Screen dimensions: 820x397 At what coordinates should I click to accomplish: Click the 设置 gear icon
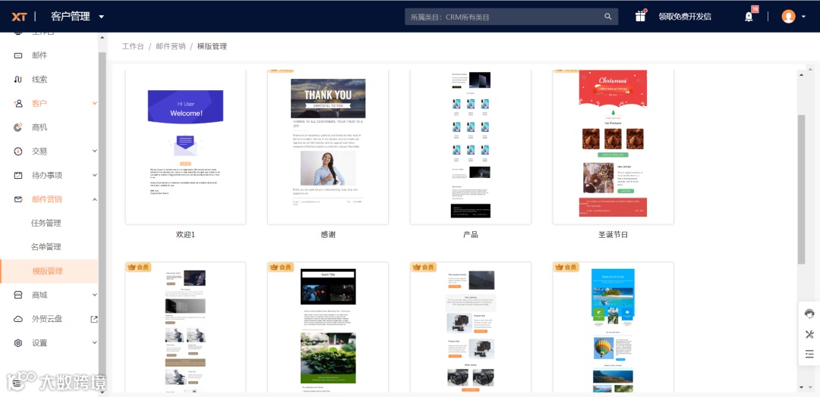(x=18, y=343)
